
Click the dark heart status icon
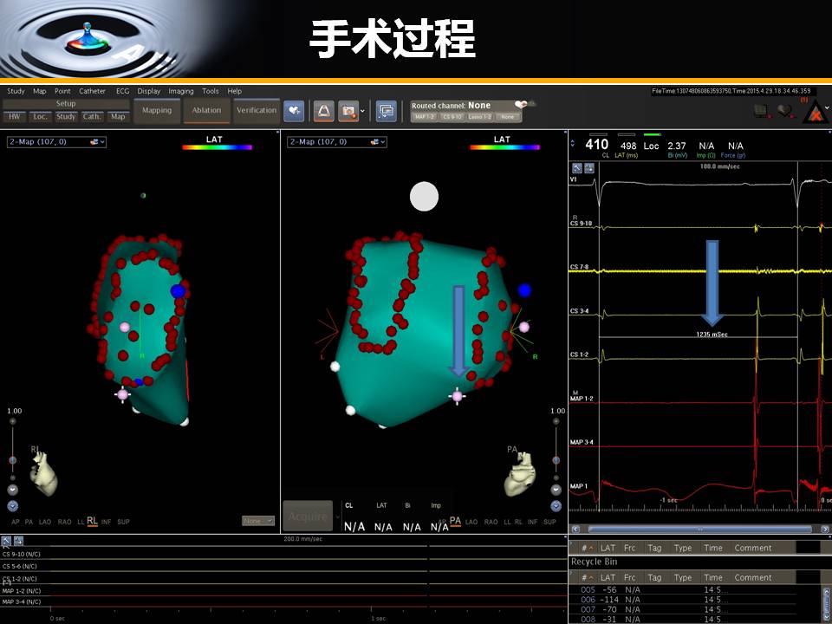pyautogui.click(x=784, y=110)
